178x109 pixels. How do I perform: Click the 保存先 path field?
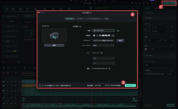(102, 35)
